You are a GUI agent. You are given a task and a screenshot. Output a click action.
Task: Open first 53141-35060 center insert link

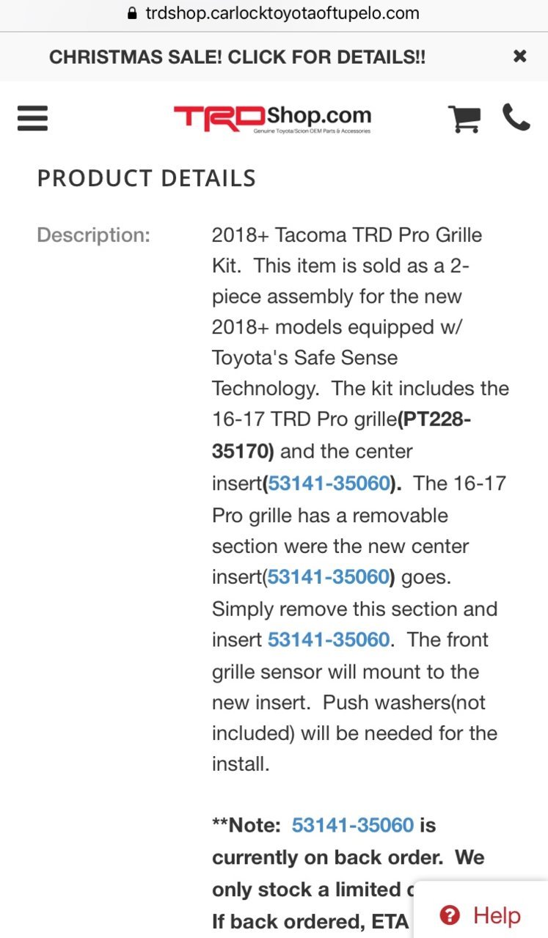click(328, 484)
